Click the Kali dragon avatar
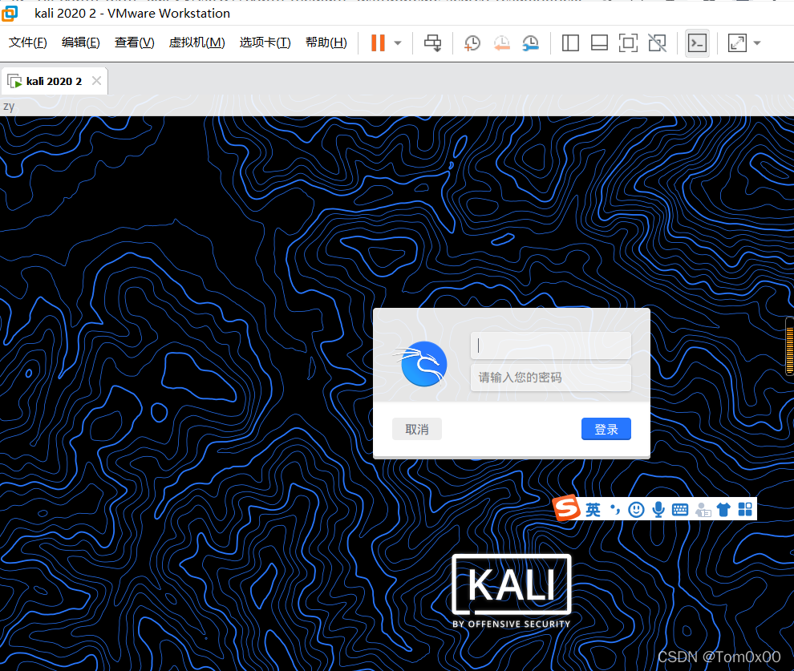794x671 pixels. (x=421, y=364)
